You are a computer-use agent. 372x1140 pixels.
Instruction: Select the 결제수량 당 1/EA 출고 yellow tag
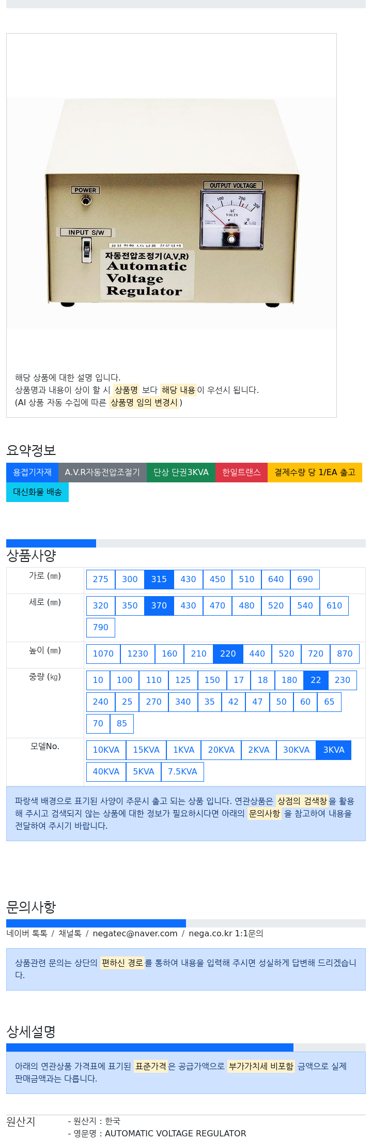[315, 473]
